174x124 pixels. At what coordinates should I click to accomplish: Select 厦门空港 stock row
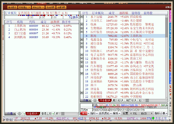pos(42,33)
